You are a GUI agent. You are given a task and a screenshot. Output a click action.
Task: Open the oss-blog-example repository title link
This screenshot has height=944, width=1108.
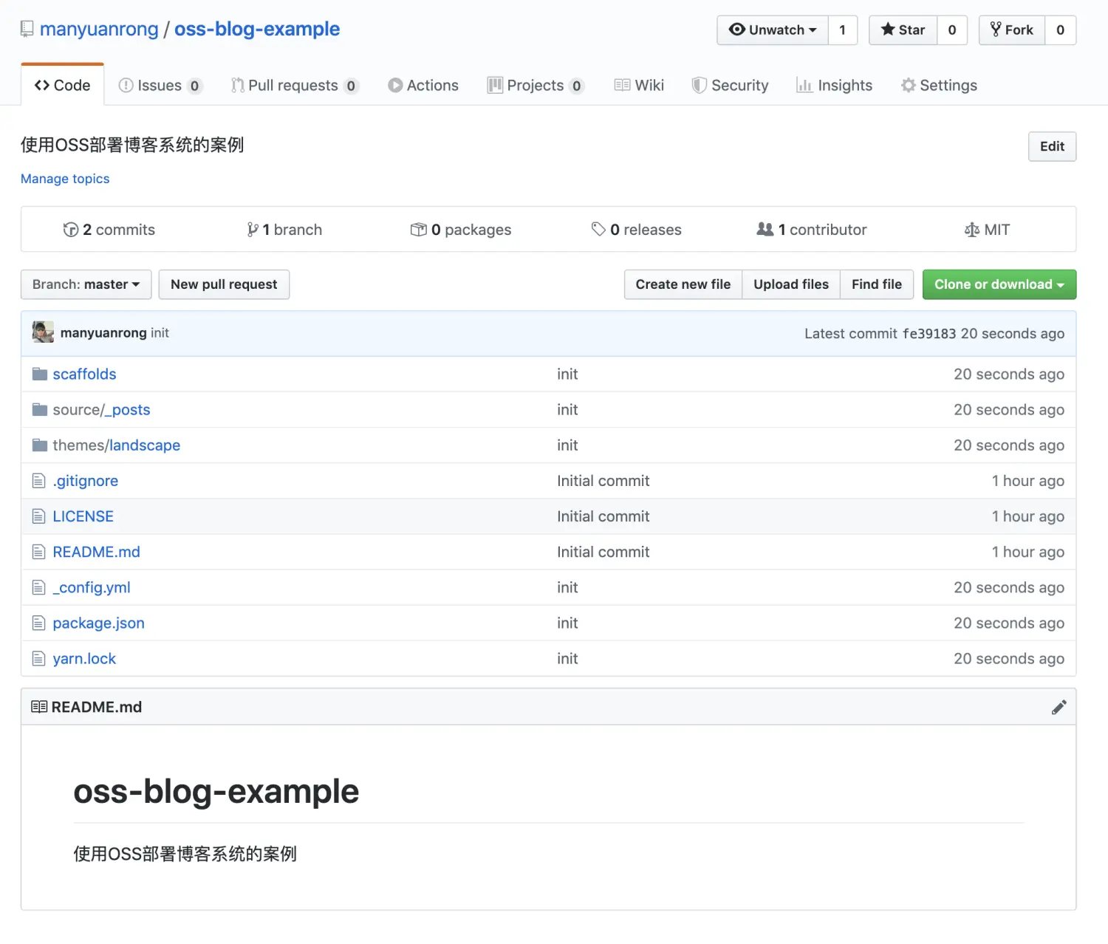tap(257, 29)
